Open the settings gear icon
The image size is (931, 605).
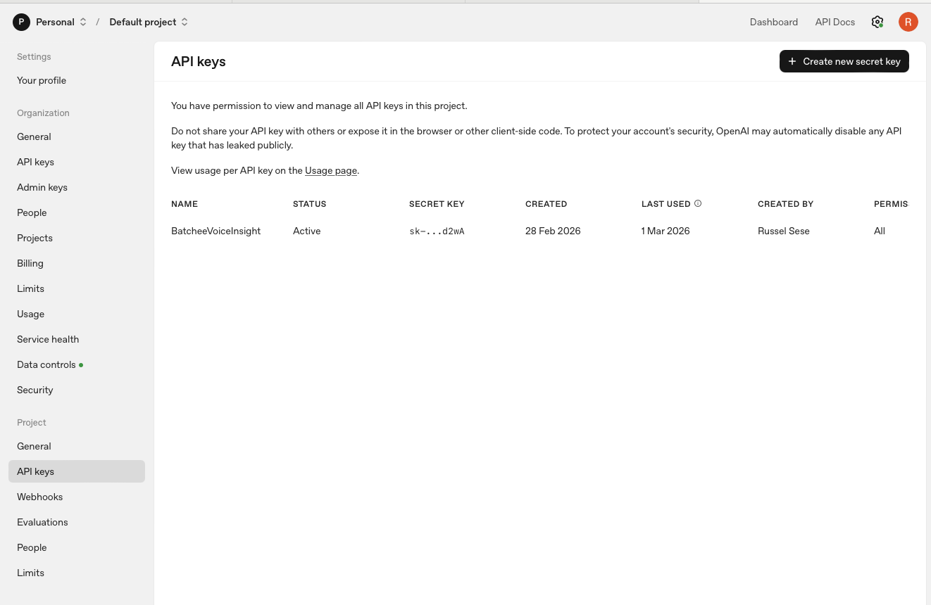pos(877,22)
